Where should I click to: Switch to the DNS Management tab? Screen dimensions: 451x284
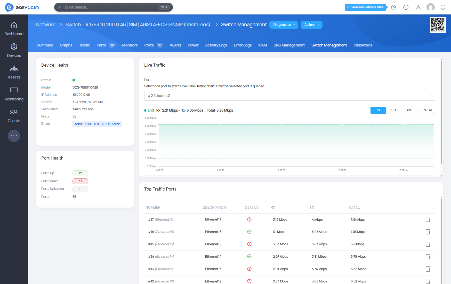pos(289,45)
